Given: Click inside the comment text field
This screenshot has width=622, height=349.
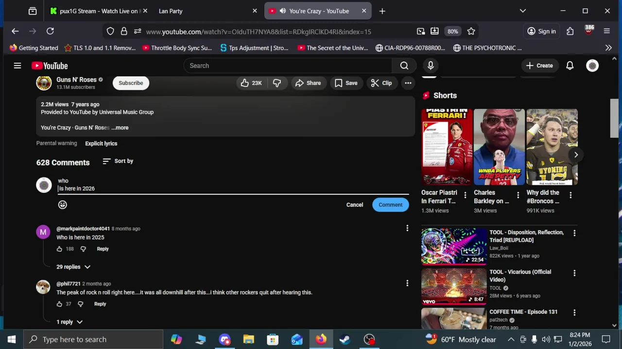Looking at the screenshot, I should [233, 185].
